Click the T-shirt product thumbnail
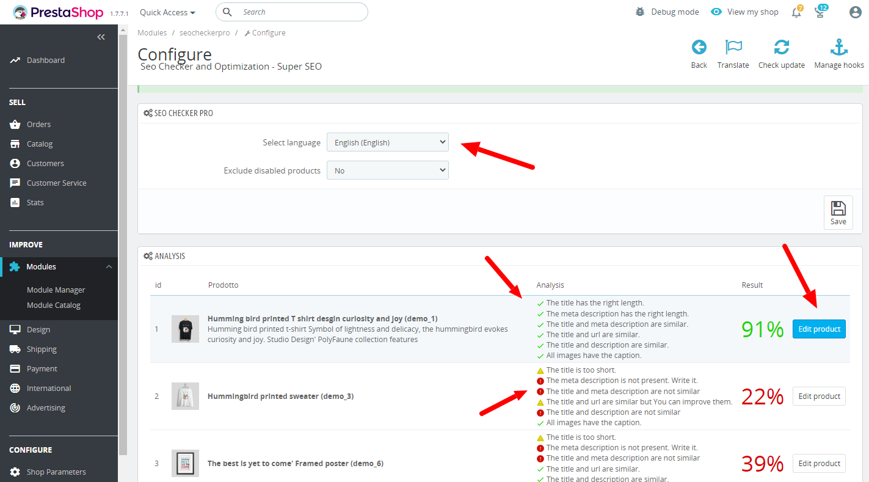This screenshot has height=482, width=869. tap(185, 329)
